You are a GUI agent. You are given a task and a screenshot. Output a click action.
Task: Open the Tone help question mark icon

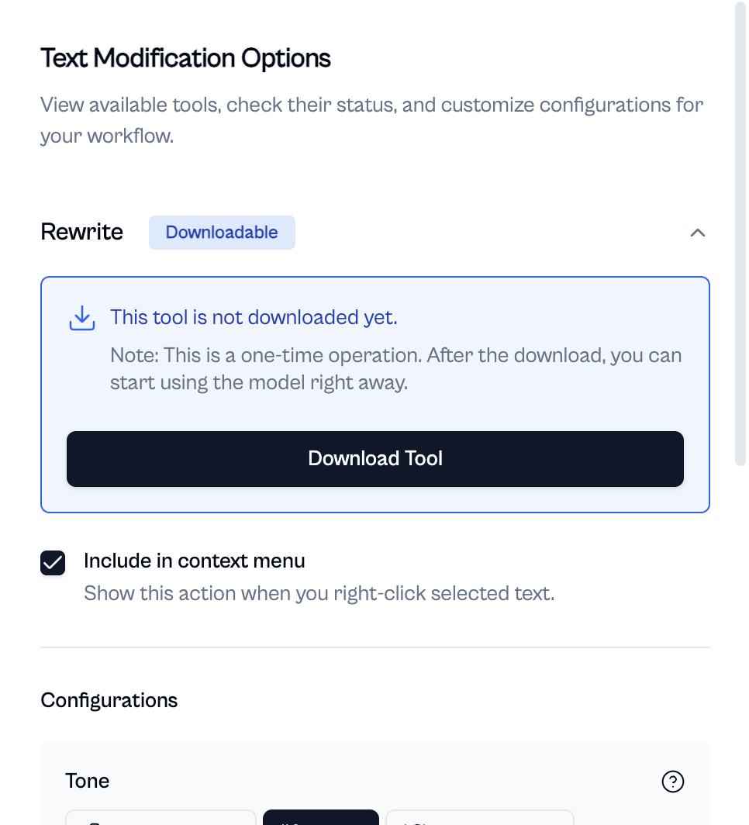point(672,782)
